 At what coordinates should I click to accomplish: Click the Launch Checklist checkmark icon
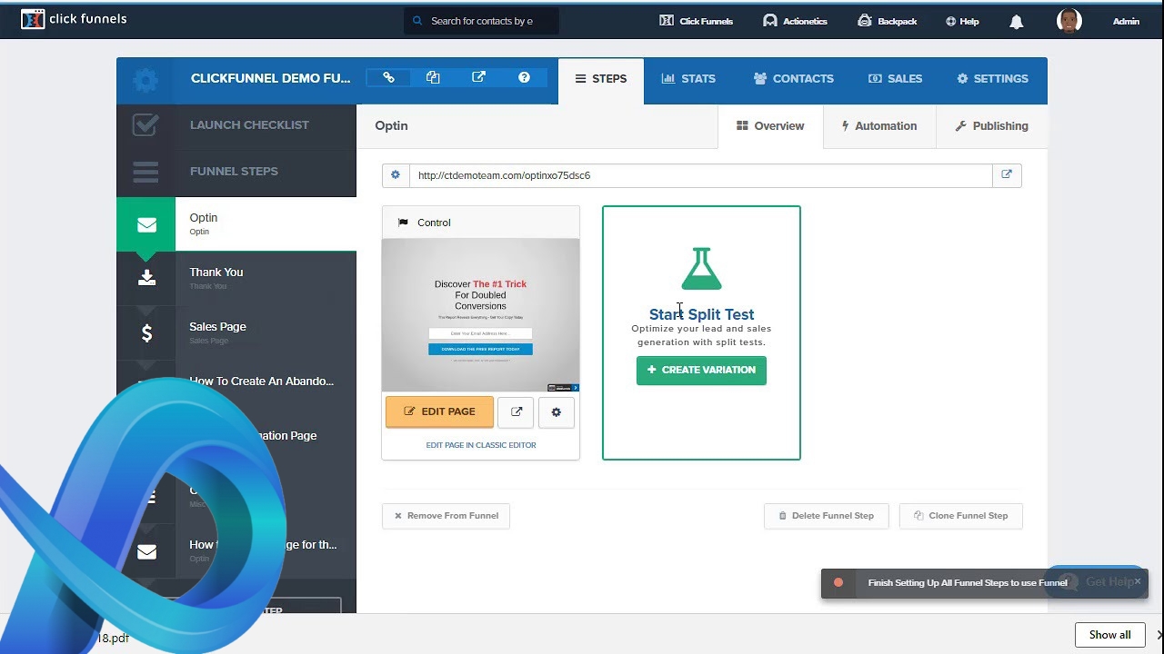click(145, 124)
